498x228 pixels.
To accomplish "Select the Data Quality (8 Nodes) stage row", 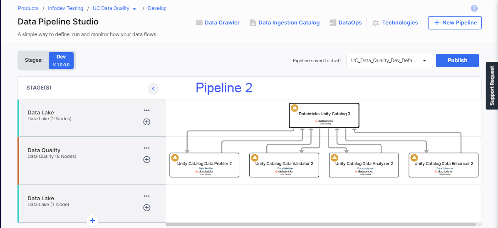I will coord(92,160).
